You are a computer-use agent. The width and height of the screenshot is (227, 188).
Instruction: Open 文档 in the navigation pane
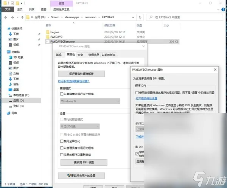pyautogui.click(x=16, y=73)
